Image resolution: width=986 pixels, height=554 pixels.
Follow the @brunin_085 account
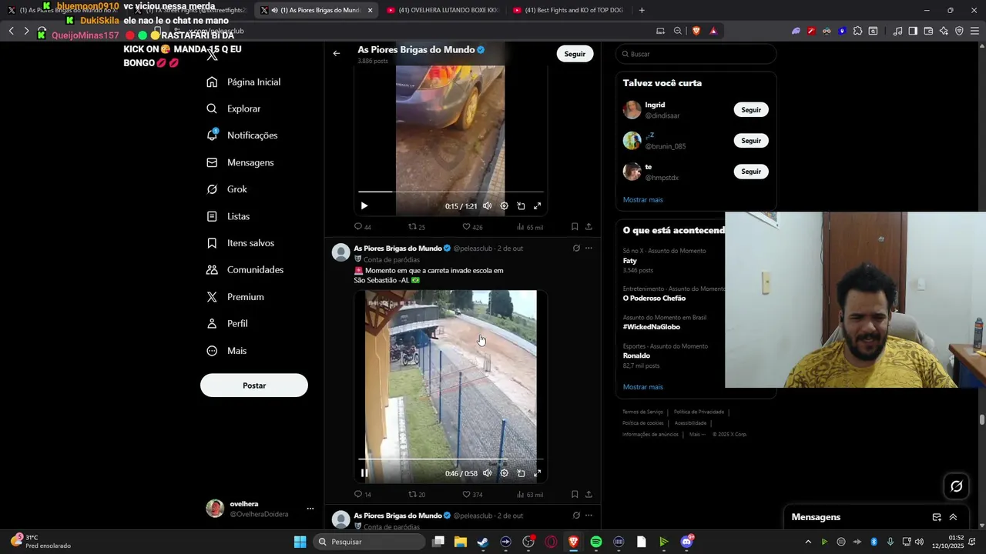click(751, 141)
